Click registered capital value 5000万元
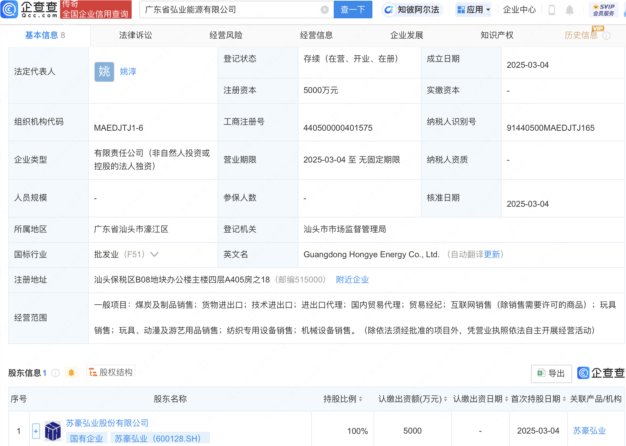 pyautogui.click(x=321, y=90)
